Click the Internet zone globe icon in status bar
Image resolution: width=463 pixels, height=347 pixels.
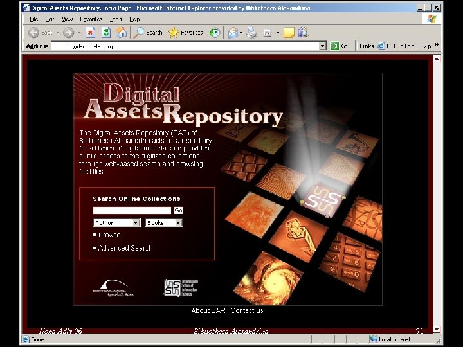point(373,339)
